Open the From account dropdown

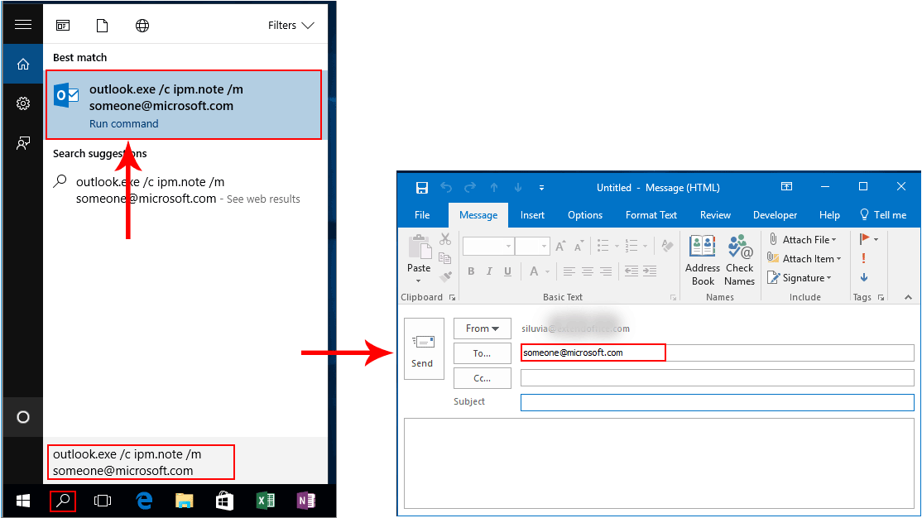482,329
